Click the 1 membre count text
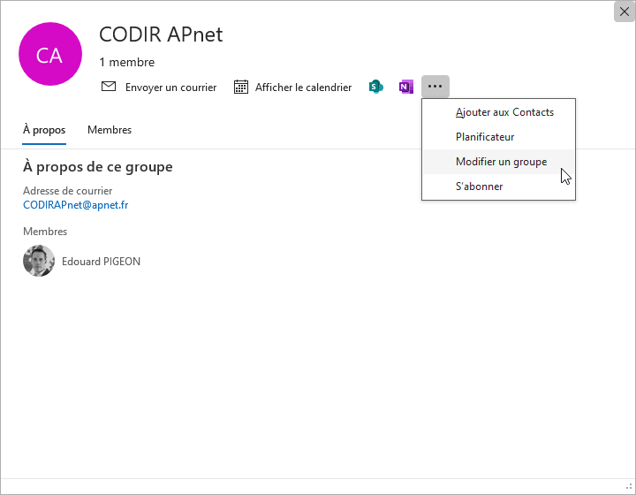The image size is (636, 495). (x=127, y=62)
